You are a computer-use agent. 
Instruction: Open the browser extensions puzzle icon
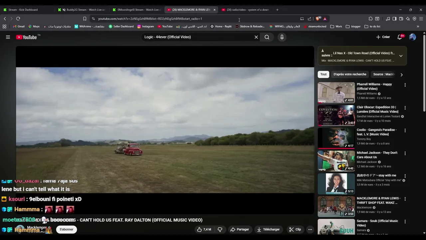(370, 19)
